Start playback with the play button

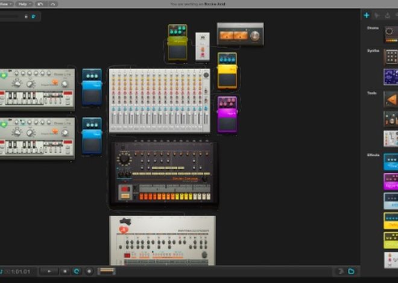49,272
